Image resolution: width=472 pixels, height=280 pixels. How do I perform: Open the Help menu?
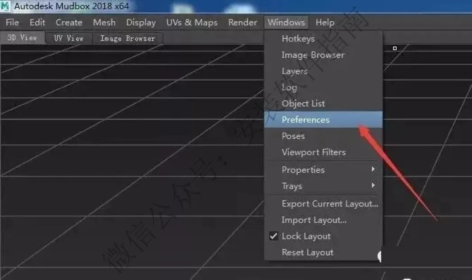pos(325,22)
